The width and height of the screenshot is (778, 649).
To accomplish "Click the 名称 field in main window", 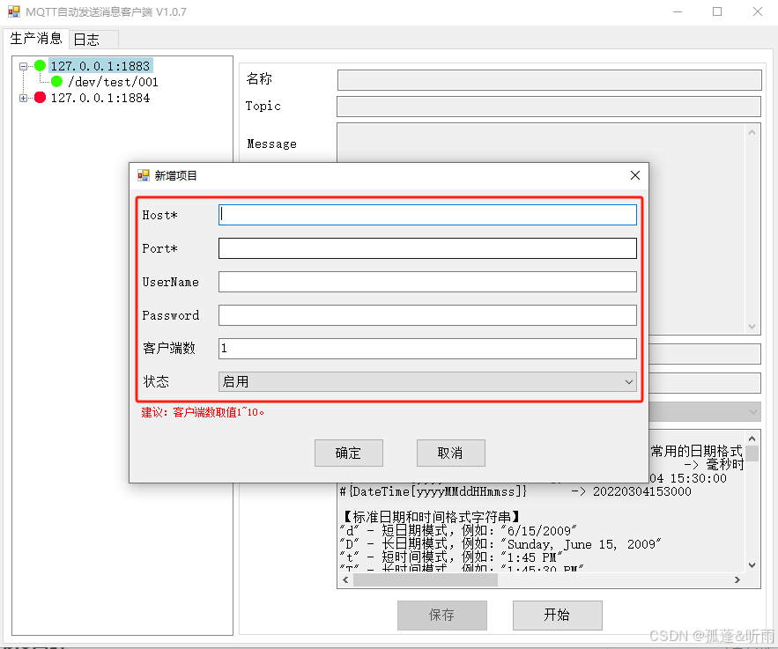I will tap(549, 80).
